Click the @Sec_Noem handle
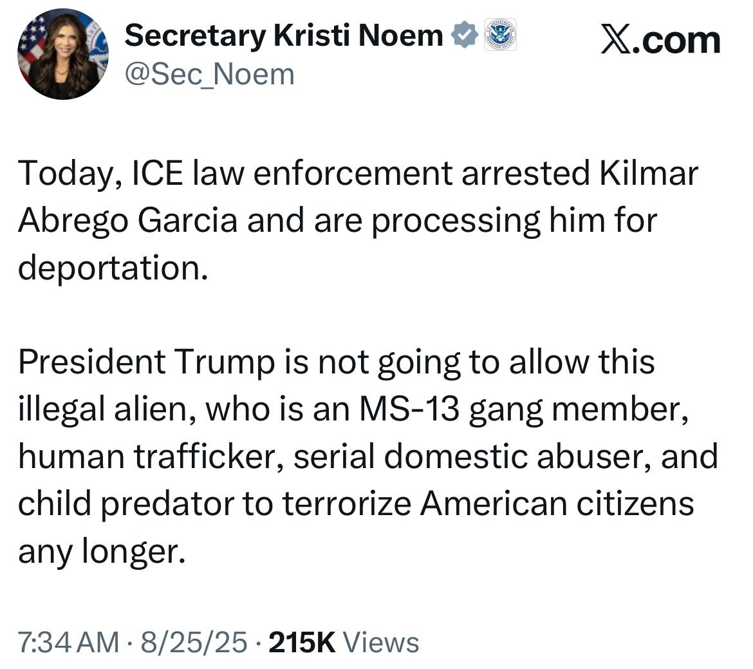 [x=209, y=75]
